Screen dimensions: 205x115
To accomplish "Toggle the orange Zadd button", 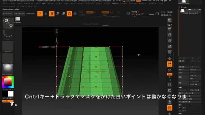I will tap(105, 12).
